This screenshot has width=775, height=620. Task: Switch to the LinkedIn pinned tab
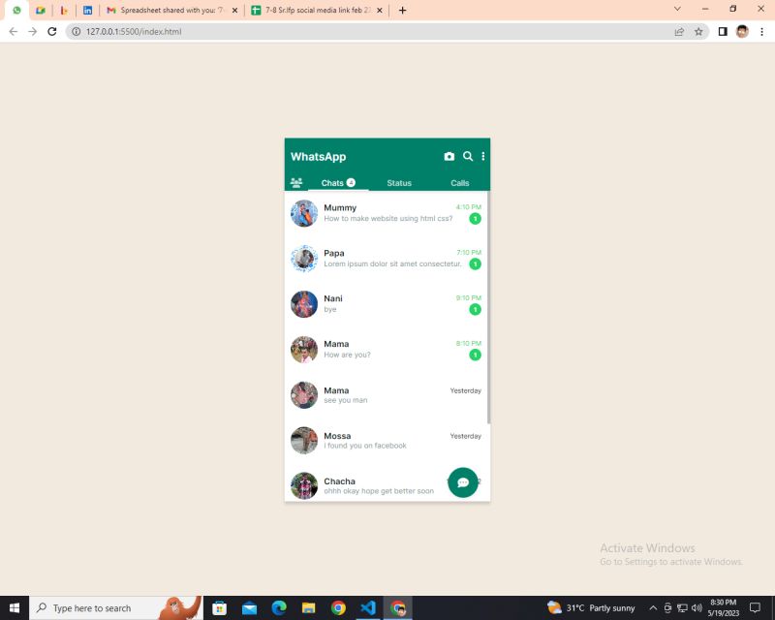click(87, 10)
